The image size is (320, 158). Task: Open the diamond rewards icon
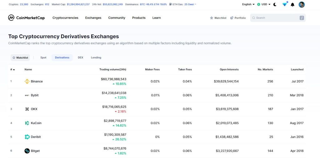pyautogui.click(x=285, y=4)
